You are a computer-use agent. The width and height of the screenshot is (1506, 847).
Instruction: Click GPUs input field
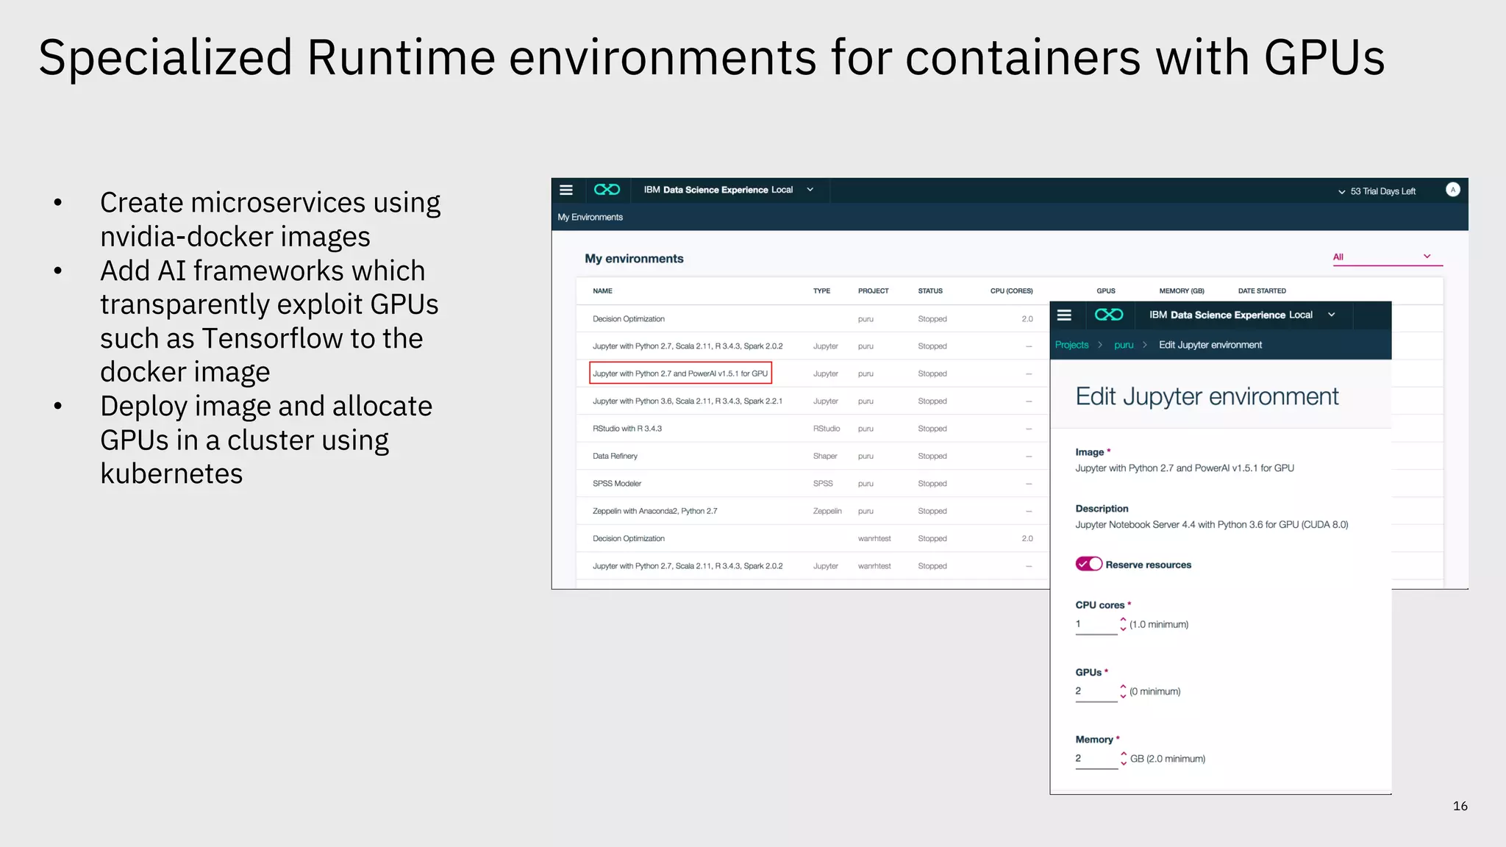pos(1096,691)
